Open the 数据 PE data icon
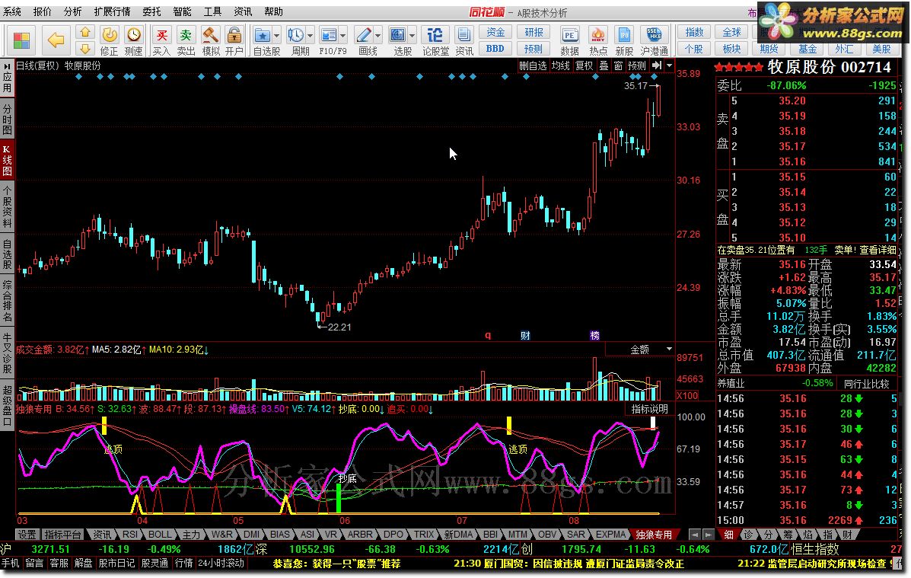The image size is (911, 578). click(x=570, y=40)
